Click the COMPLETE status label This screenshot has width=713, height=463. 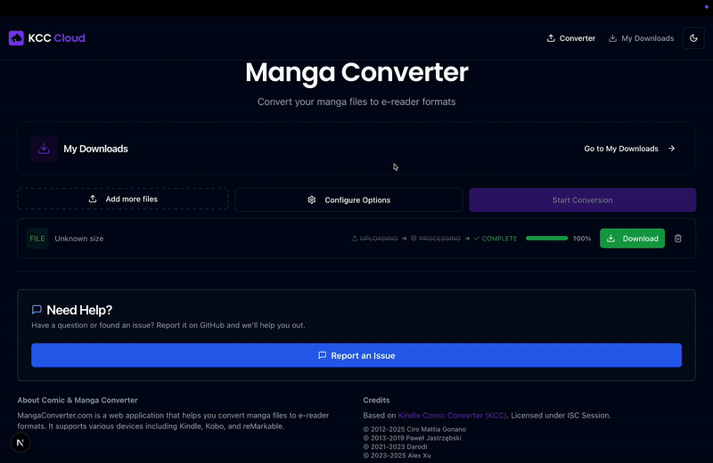pyautogui.click(x=496, y=239)
